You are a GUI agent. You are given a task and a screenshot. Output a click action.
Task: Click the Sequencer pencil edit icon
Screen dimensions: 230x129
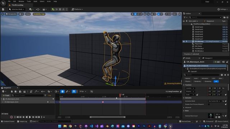[67, 91]
